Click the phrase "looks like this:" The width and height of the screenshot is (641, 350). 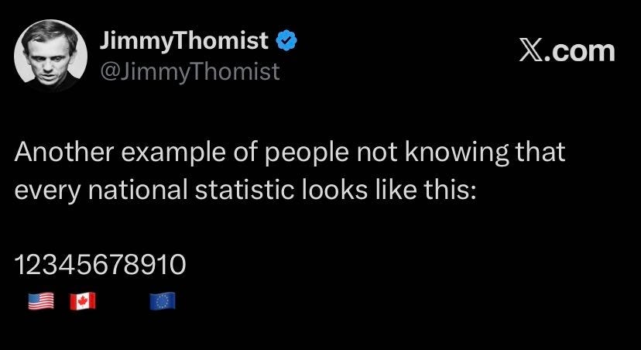[389, 190]
